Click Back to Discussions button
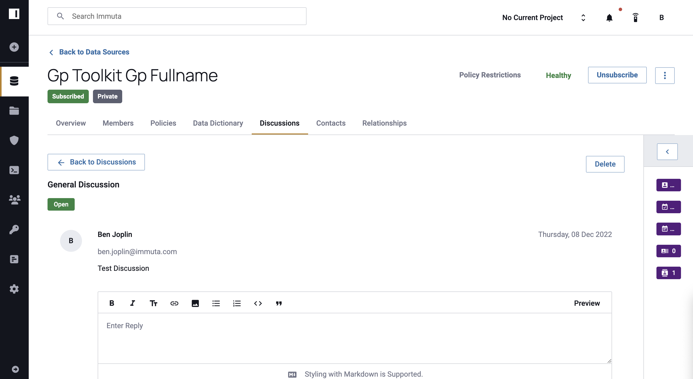 96,162
